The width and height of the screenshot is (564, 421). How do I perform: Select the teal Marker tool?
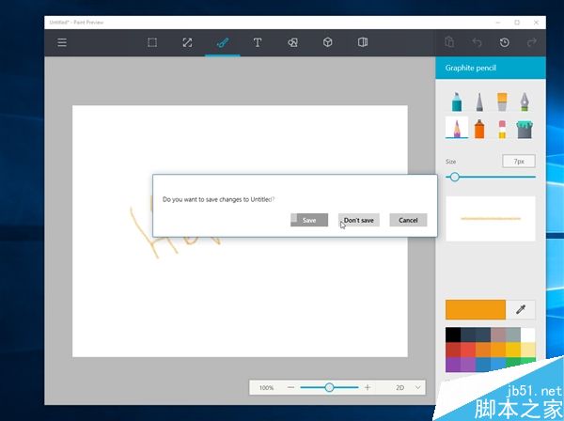point(457,101)
